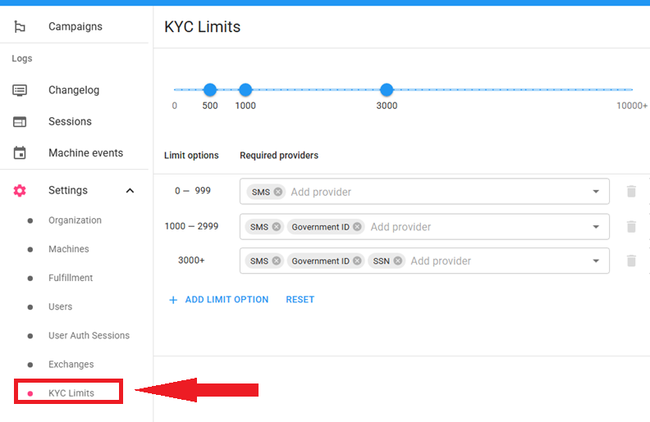Select KYC Limits in sidebar
The image size is (650, 422).
[x=71, y=393]
